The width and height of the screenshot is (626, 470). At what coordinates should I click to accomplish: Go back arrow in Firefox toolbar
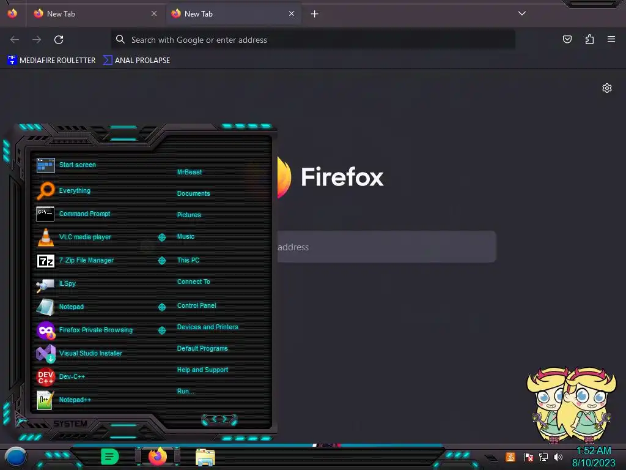pyautogui.click(x=15, y=40)
